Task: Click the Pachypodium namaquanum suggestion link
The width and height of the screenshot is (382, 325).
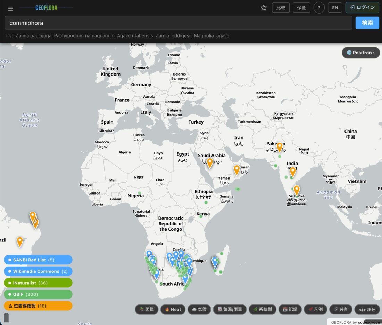Action: pyautogui.click(x=84, y=36)
